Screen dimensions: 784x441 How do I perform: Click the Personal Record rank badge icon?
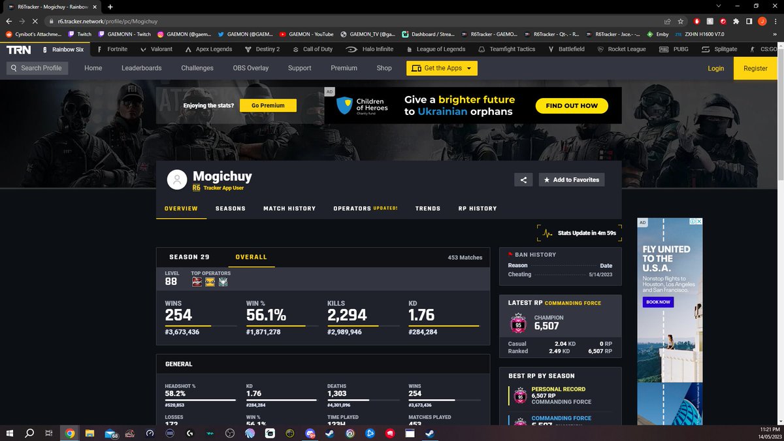coord(521,396)
